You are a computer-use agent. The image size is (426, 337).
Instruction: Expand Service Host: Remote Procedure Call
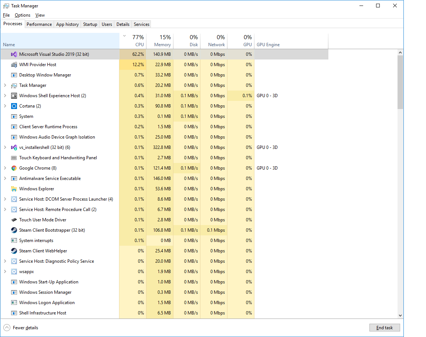(5, 210)
